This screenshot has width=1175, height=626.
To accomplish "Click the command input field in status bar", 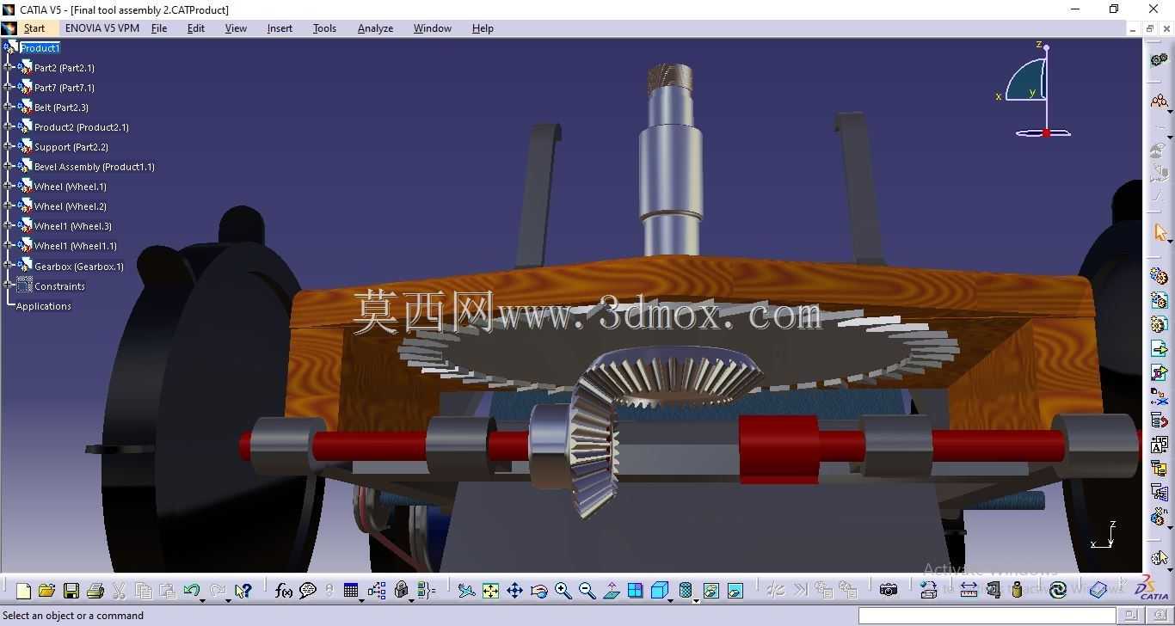I will (x=987, y=615).
